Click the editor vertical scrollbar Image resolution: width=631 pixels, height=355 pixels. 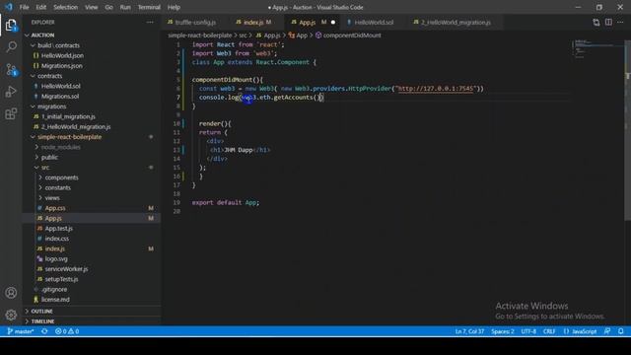pyautogui.click(x=627, y=129)
